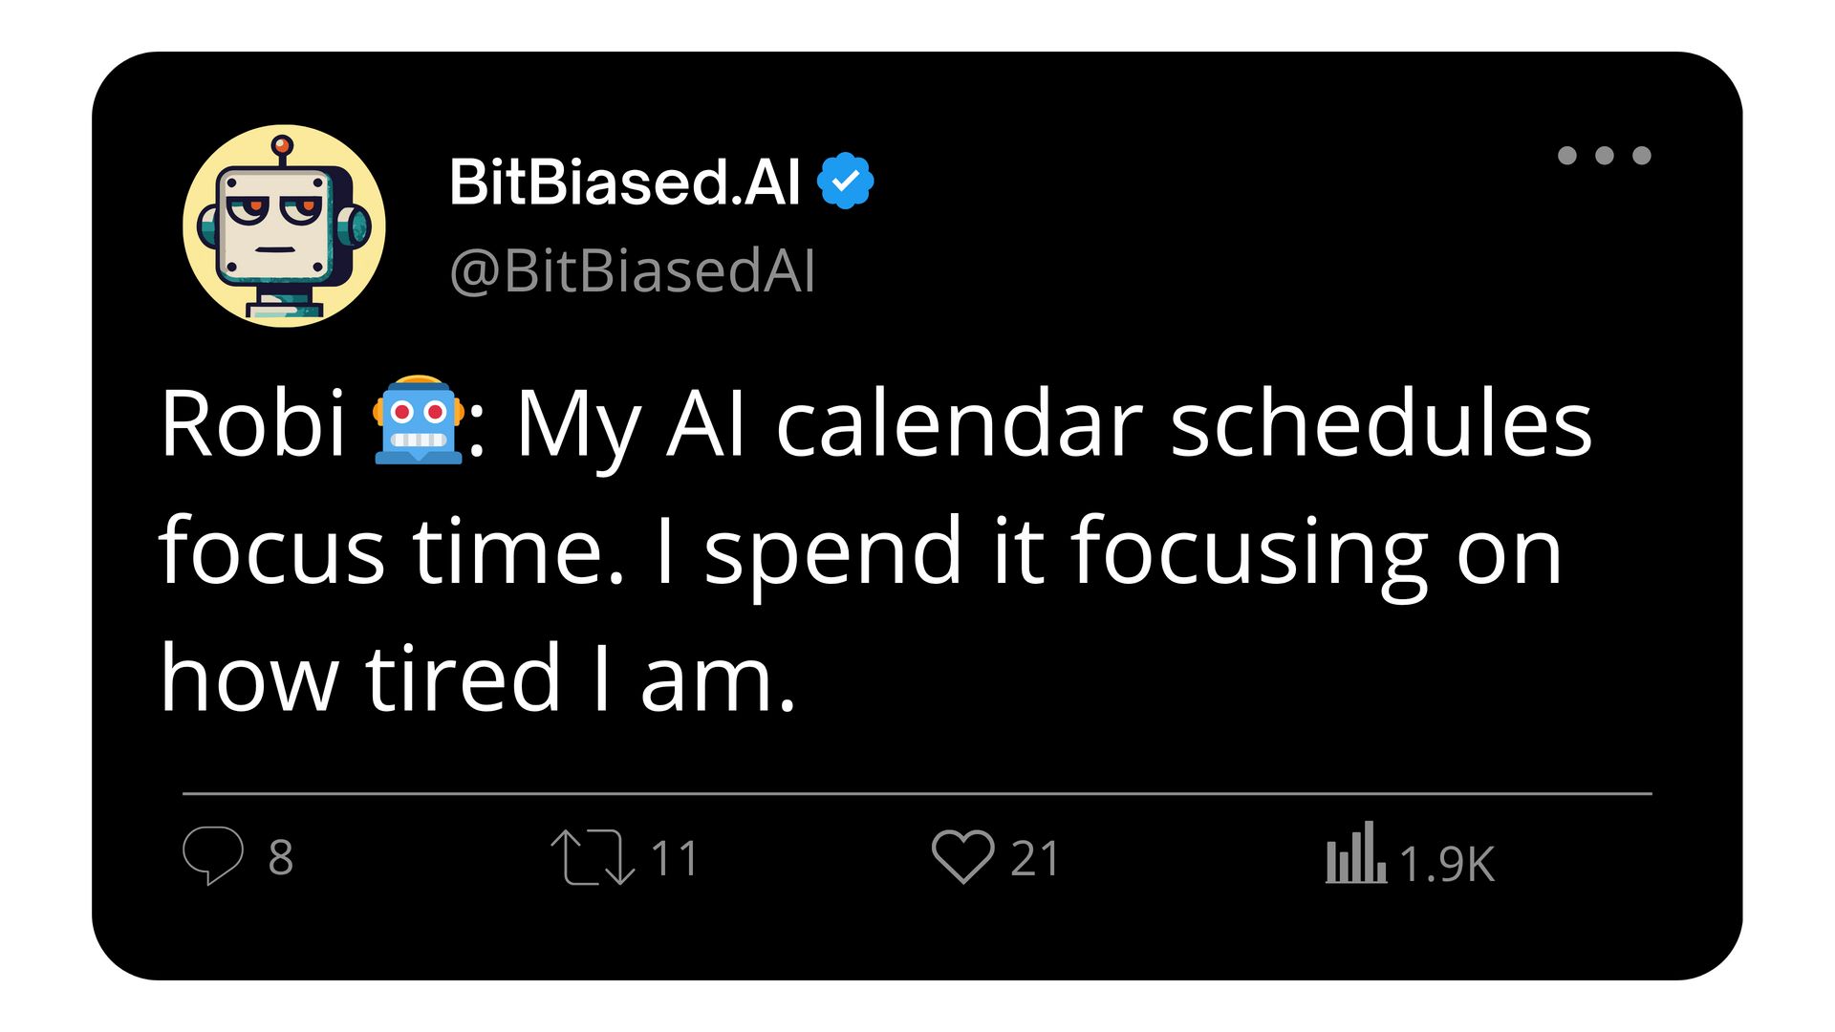Click the reply speech bubble icon
The image size is (1835, 1032).
213,855
